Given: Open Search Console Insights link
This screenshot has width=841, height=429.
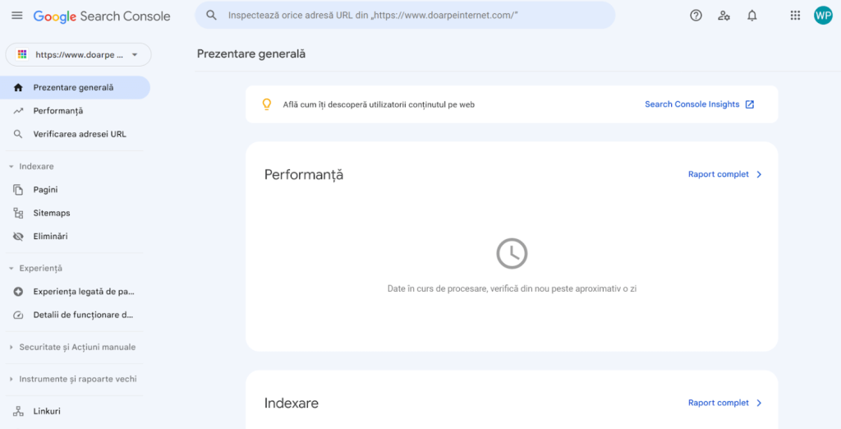Looking at the screenshot, I should click(x=692, y=104).
